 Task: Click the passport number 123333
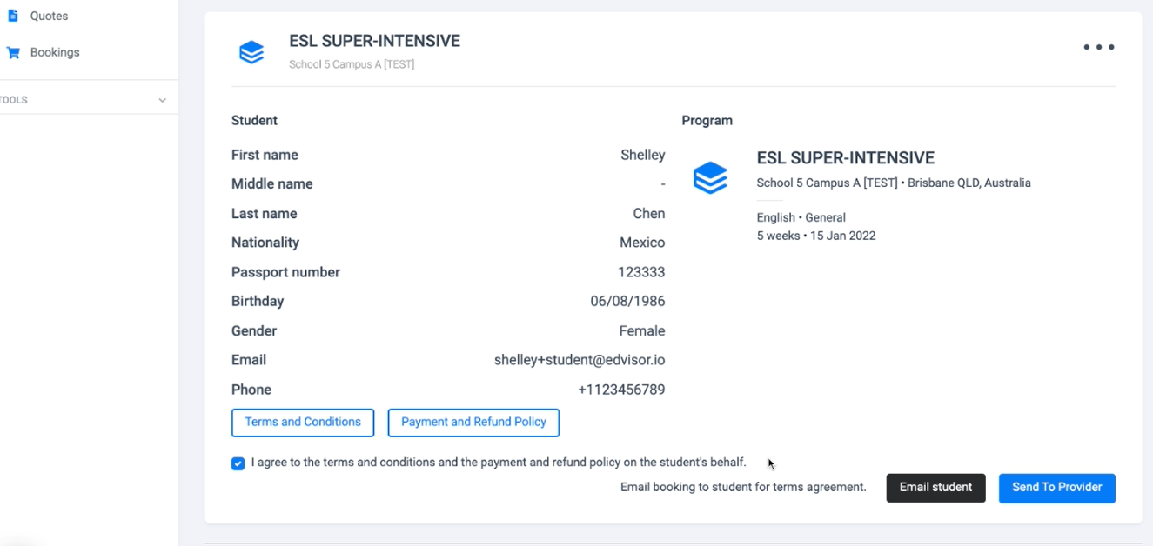coord(641,272)
